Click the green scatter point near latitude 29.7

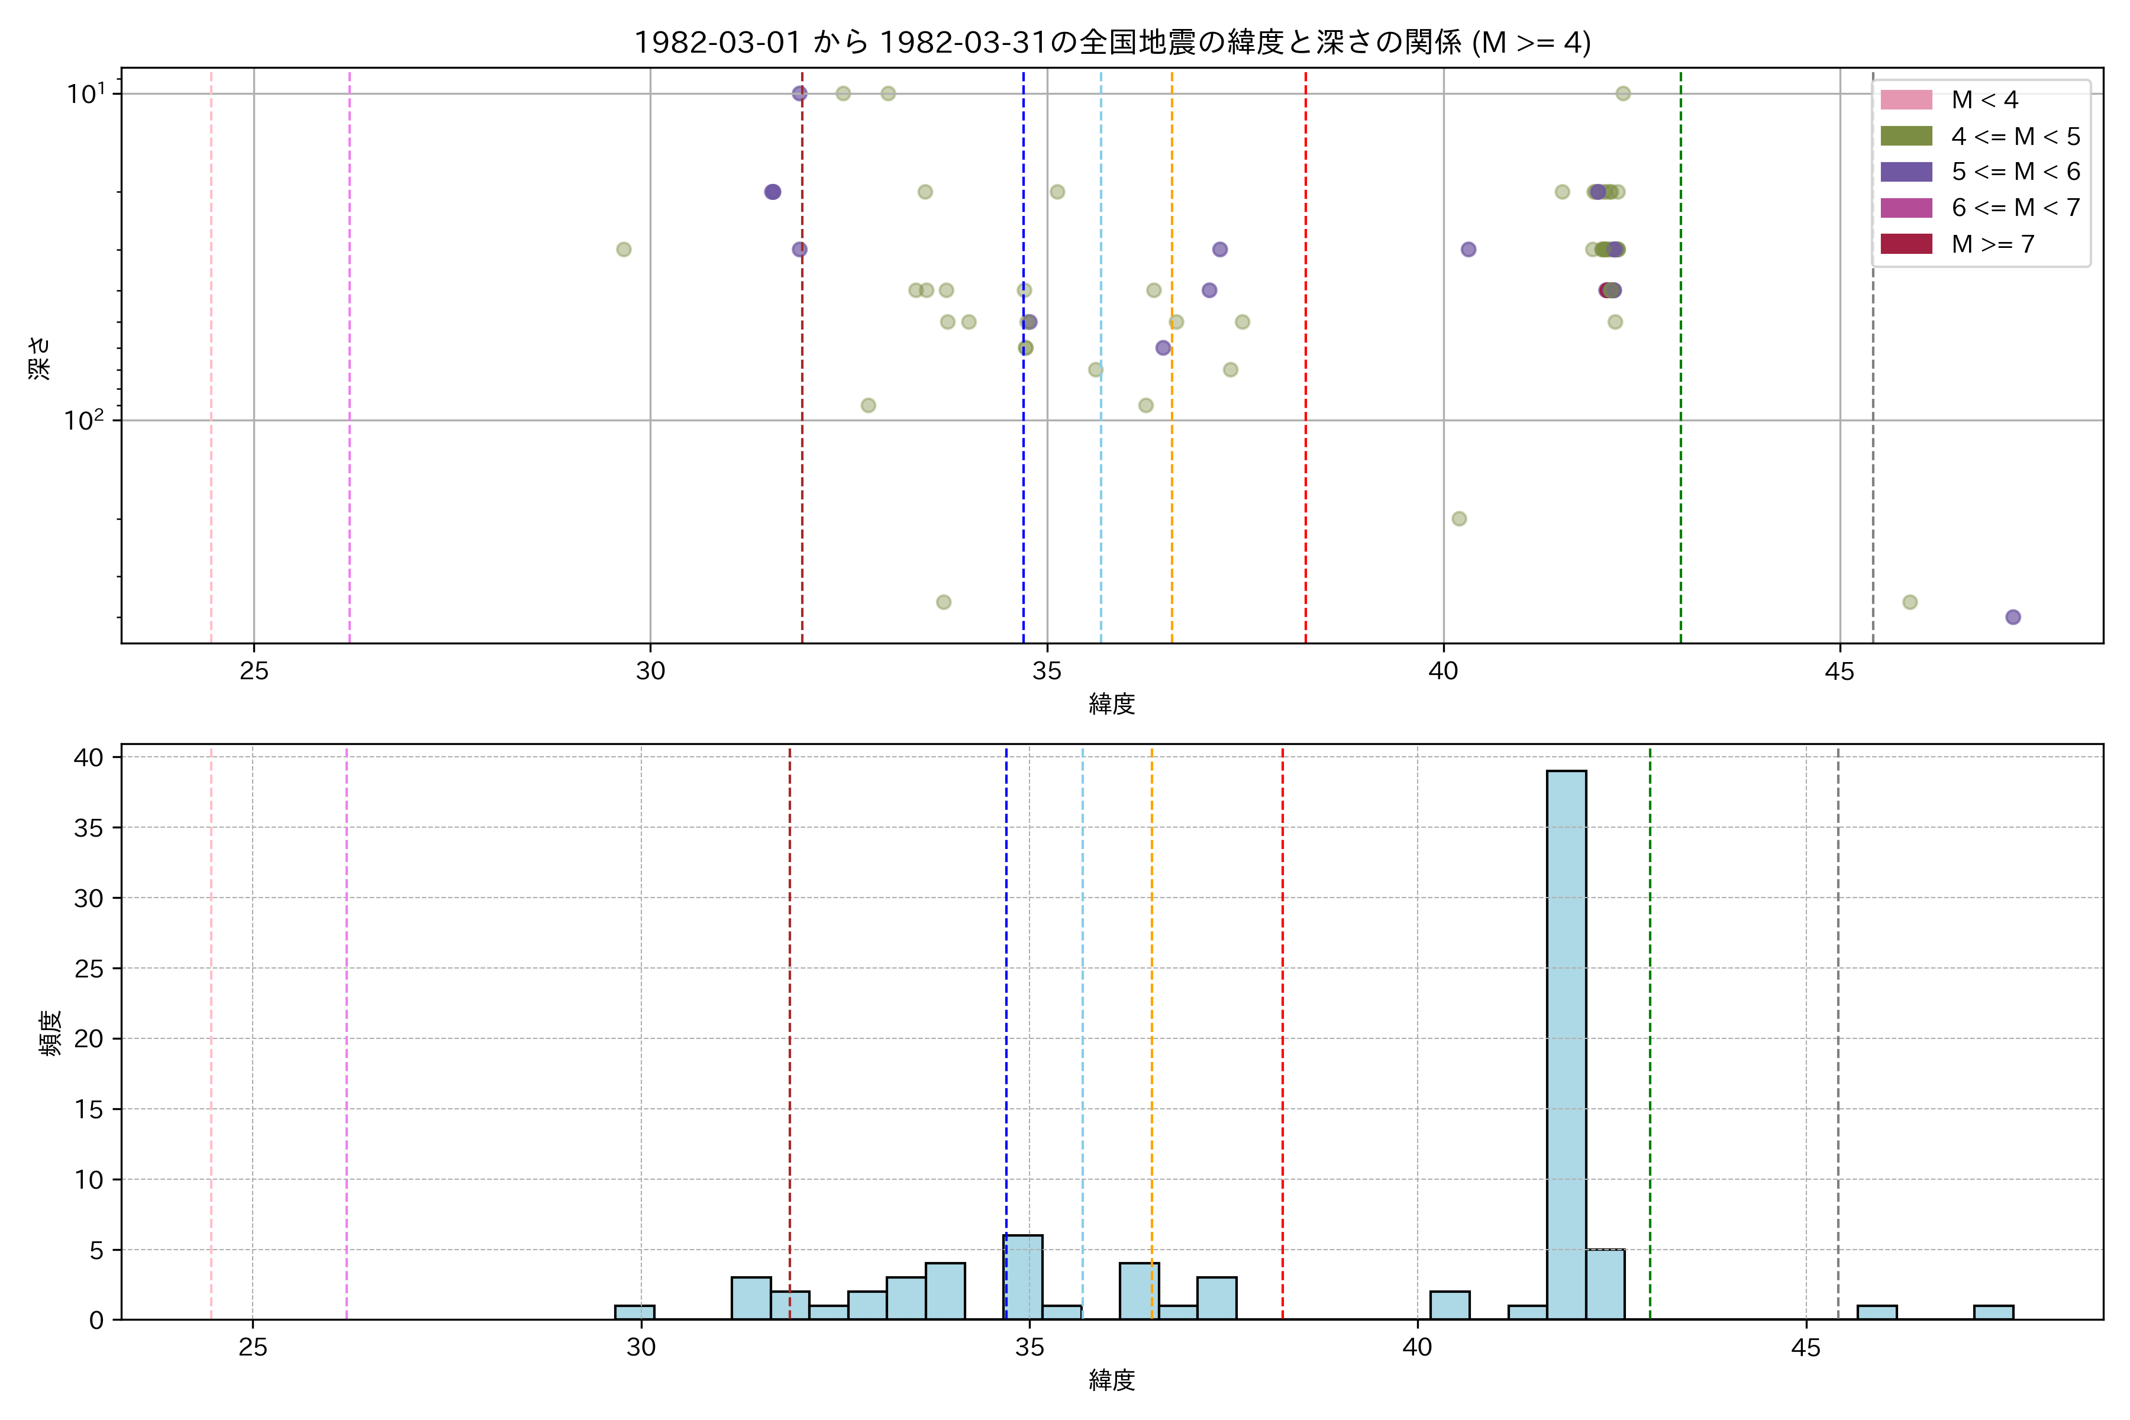pyautogui.click(x=623, y=249)
